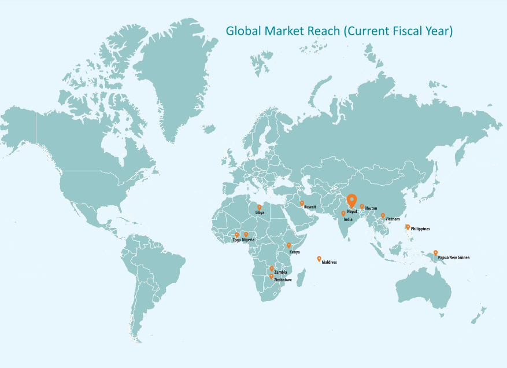
Task: Click the Global Market Reach title
Action: [339, 31]
